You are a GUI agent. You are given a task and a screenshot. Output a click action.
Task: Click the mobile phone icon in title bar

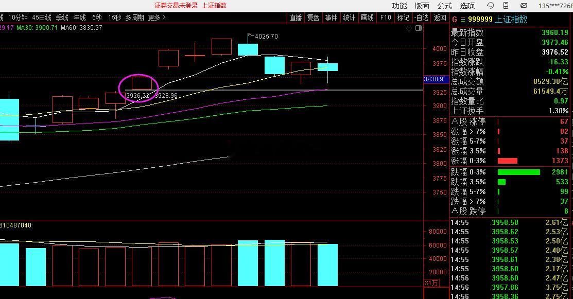pyautogui.click(x=506, y=5)
